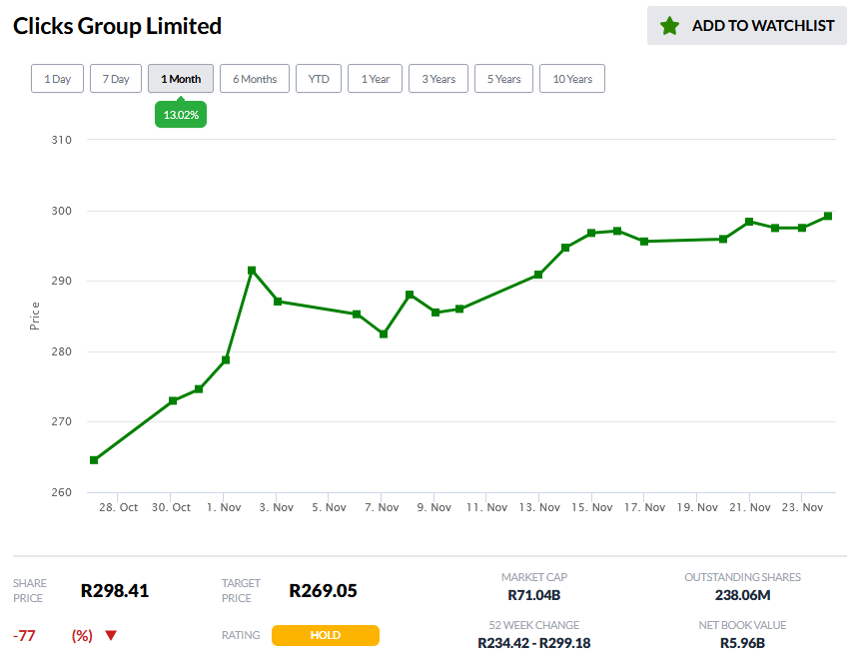Click the market cap value R71.04B
The height and width of the screenshot is (659, 861).
533,595
